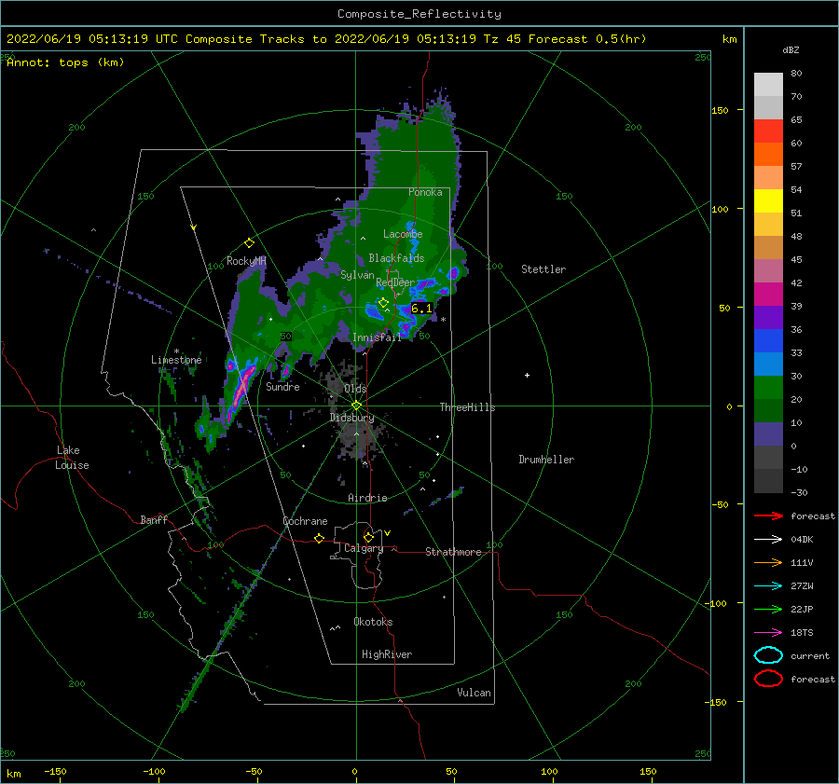The image size is (839, 784).
Task: Click the Airdrie town label
Action: click(367, 498)
